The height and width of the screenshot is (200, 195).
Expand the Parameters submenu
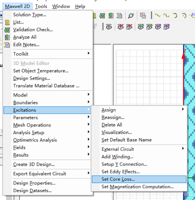click(x=47, y=118)
